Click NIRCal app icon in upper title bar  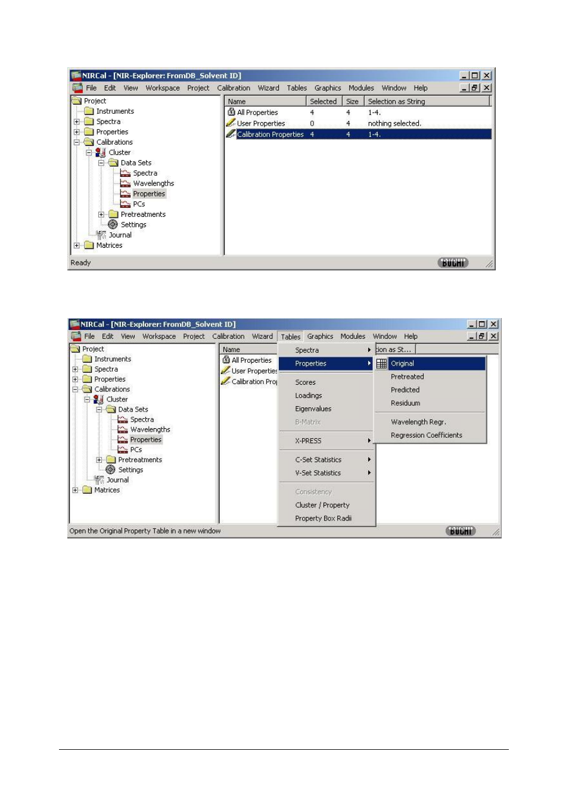tap(76, 76)
